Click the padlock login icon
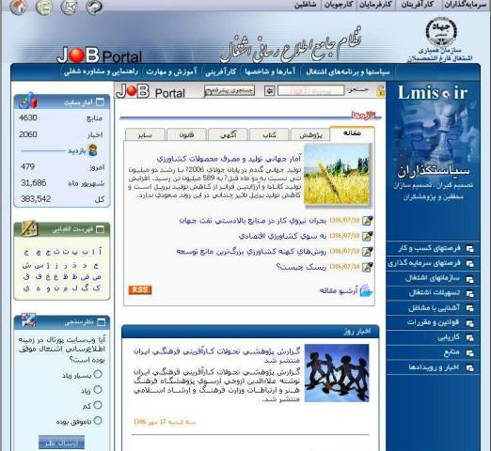 [x=381, y=91]
